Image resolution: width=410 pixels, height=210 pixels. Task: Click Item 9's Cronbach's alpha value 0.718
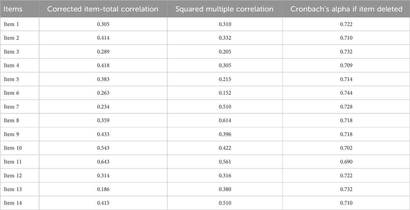[x=346, y=134]
